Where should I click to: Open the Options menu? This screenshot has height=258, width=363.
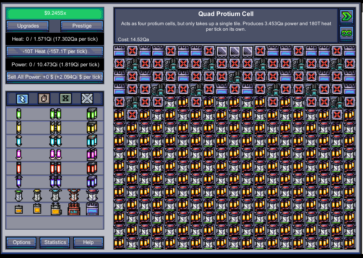pyautogui.click(x=22, y=242)
